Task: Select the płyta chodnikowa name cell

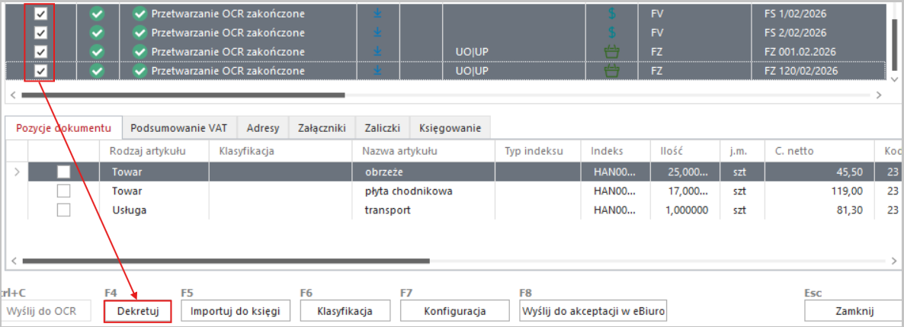Action: (x=424, y=191)
